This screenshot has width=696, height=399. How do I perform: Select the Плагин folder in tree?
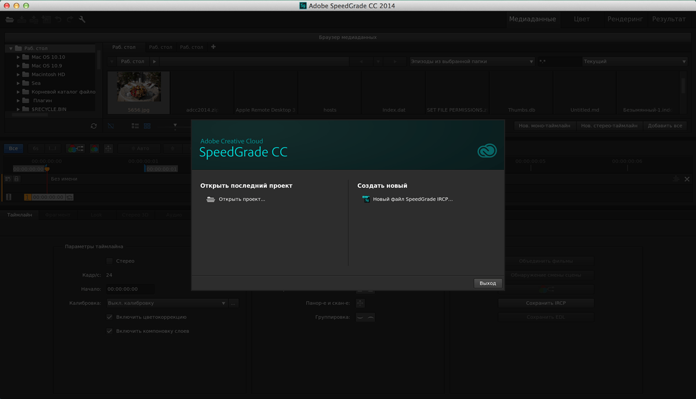pyautogui.click(x=42, y=100)
